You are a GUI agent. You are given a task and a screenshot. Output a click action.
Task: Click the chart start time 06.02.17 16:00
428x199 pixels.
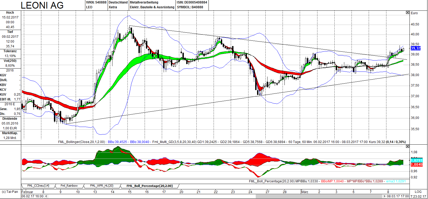coord(32,196)
